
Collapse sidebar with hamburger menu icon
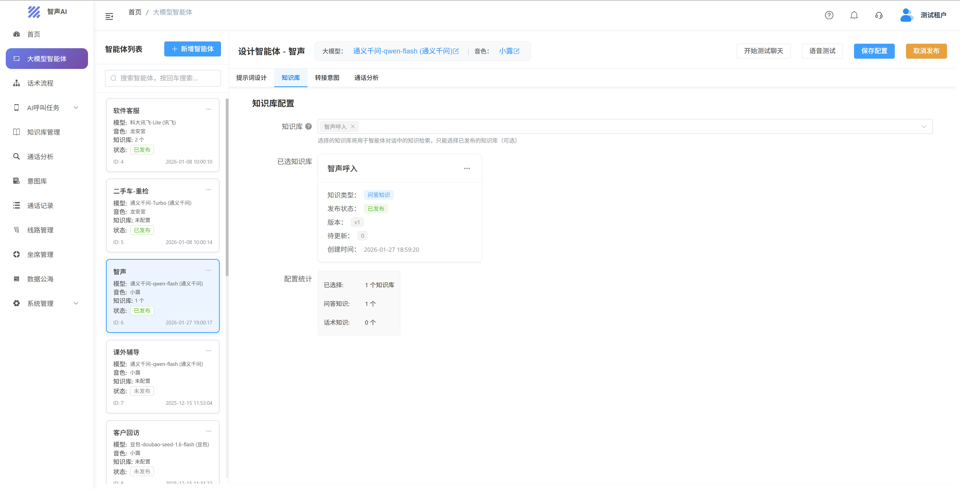click(109, 16)
